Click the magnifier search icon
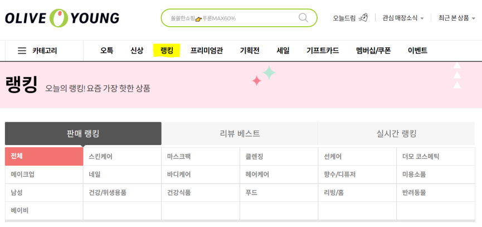The width and height of the screenshot is (482, 227). 303,18
